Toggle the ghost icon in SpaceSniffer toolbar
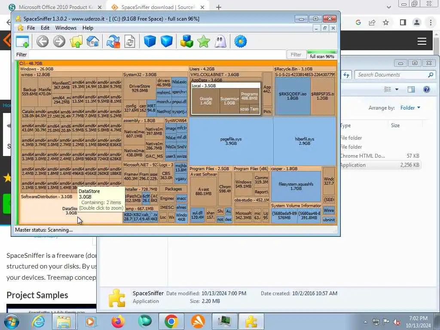This screenshot has height=330, width=440. click(x=220, y=42)
